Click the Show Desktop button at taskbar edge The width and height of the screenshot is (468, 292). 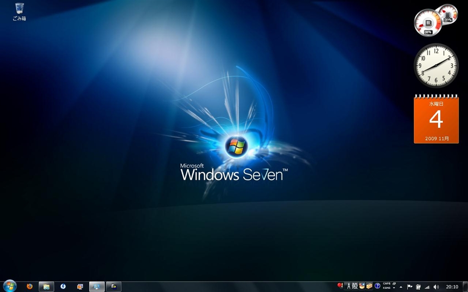[465, 287]
